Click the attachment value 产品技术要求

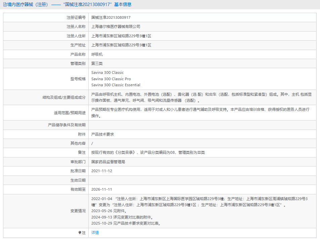[x=102, y=134]
